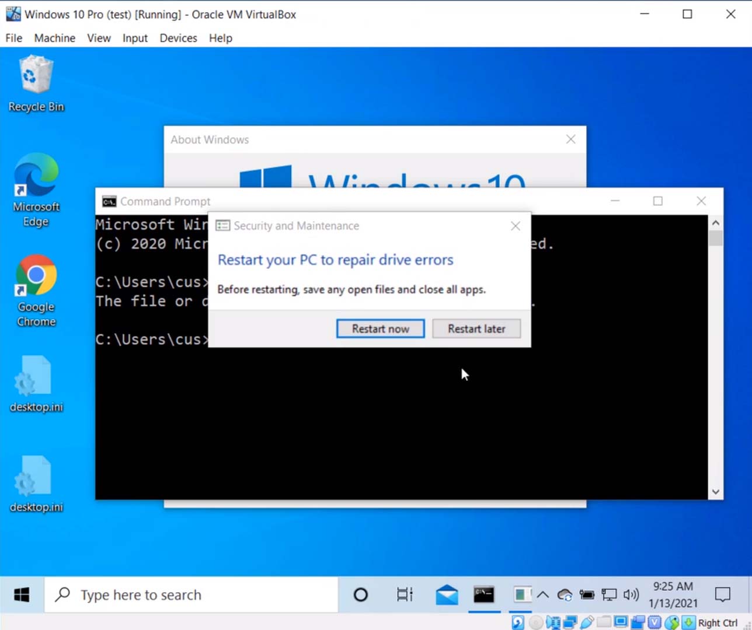Select the upper desktop.ini file icon
752x630 pixels.
36,384
